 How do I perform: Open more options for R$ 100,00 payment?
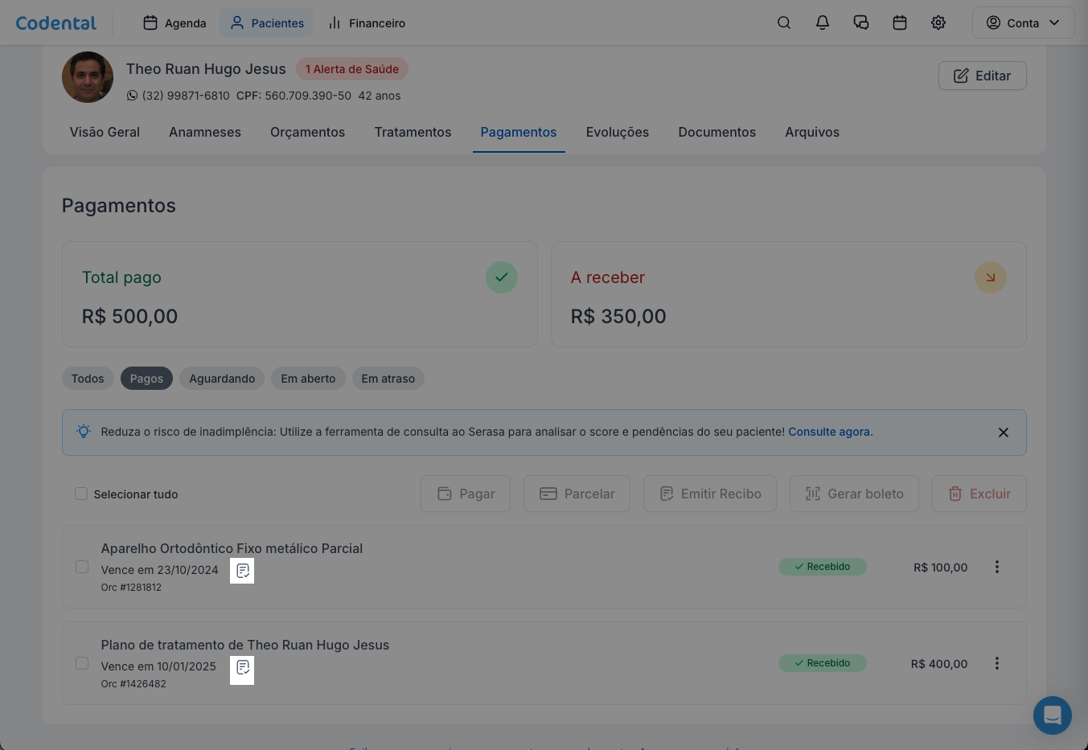(997, 567)
